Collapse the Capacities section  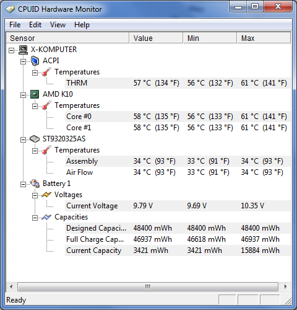(x=35, y=218)
